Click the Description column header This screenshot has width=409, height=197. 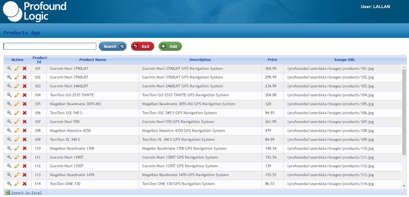pyautogui.click(x=200, y=60)
